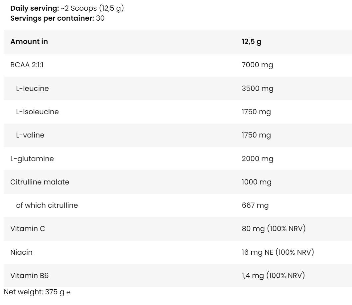Select the Citrulline malate row label
The height and width of the screenshot is (305, 352).
click(40, 182)
